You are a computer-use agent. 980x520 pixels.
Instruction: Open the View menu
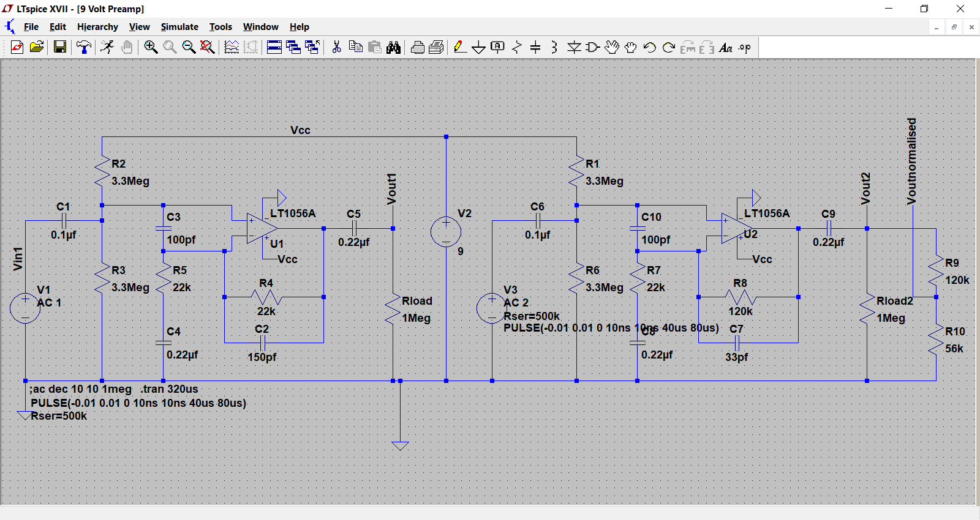click(140, 27)
